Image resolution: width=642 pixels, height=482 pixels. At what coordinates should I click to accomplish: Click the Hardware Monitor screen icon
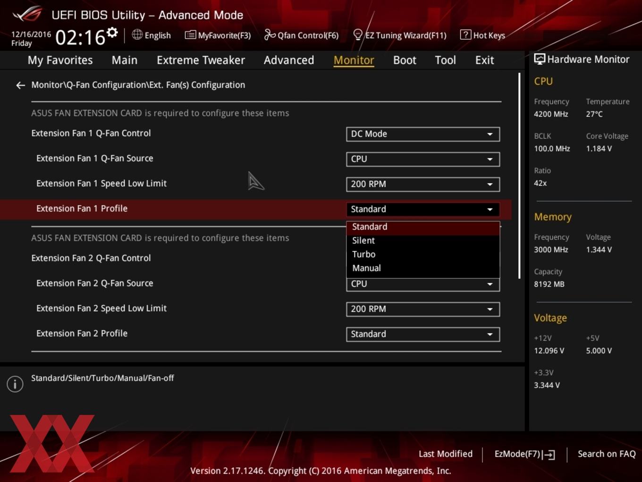click(x=540, y=59)
